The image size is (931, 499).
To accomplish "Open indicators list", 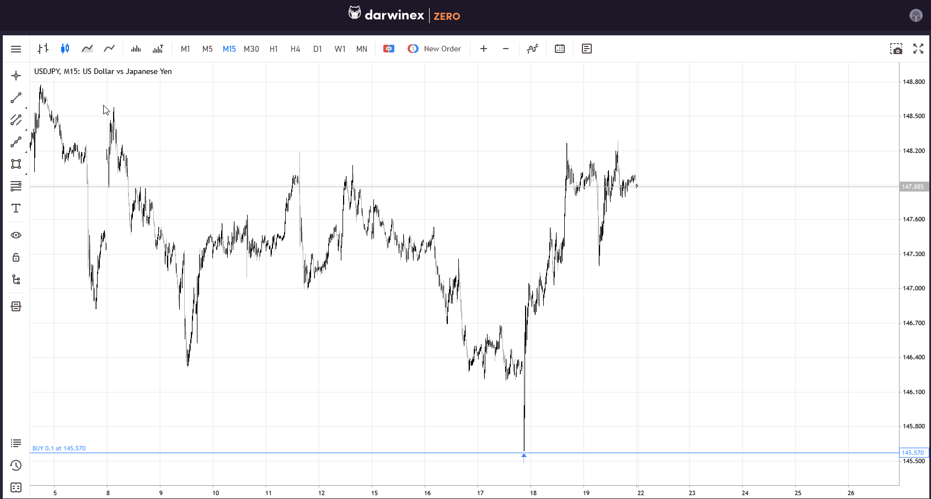I will (532, 49).
